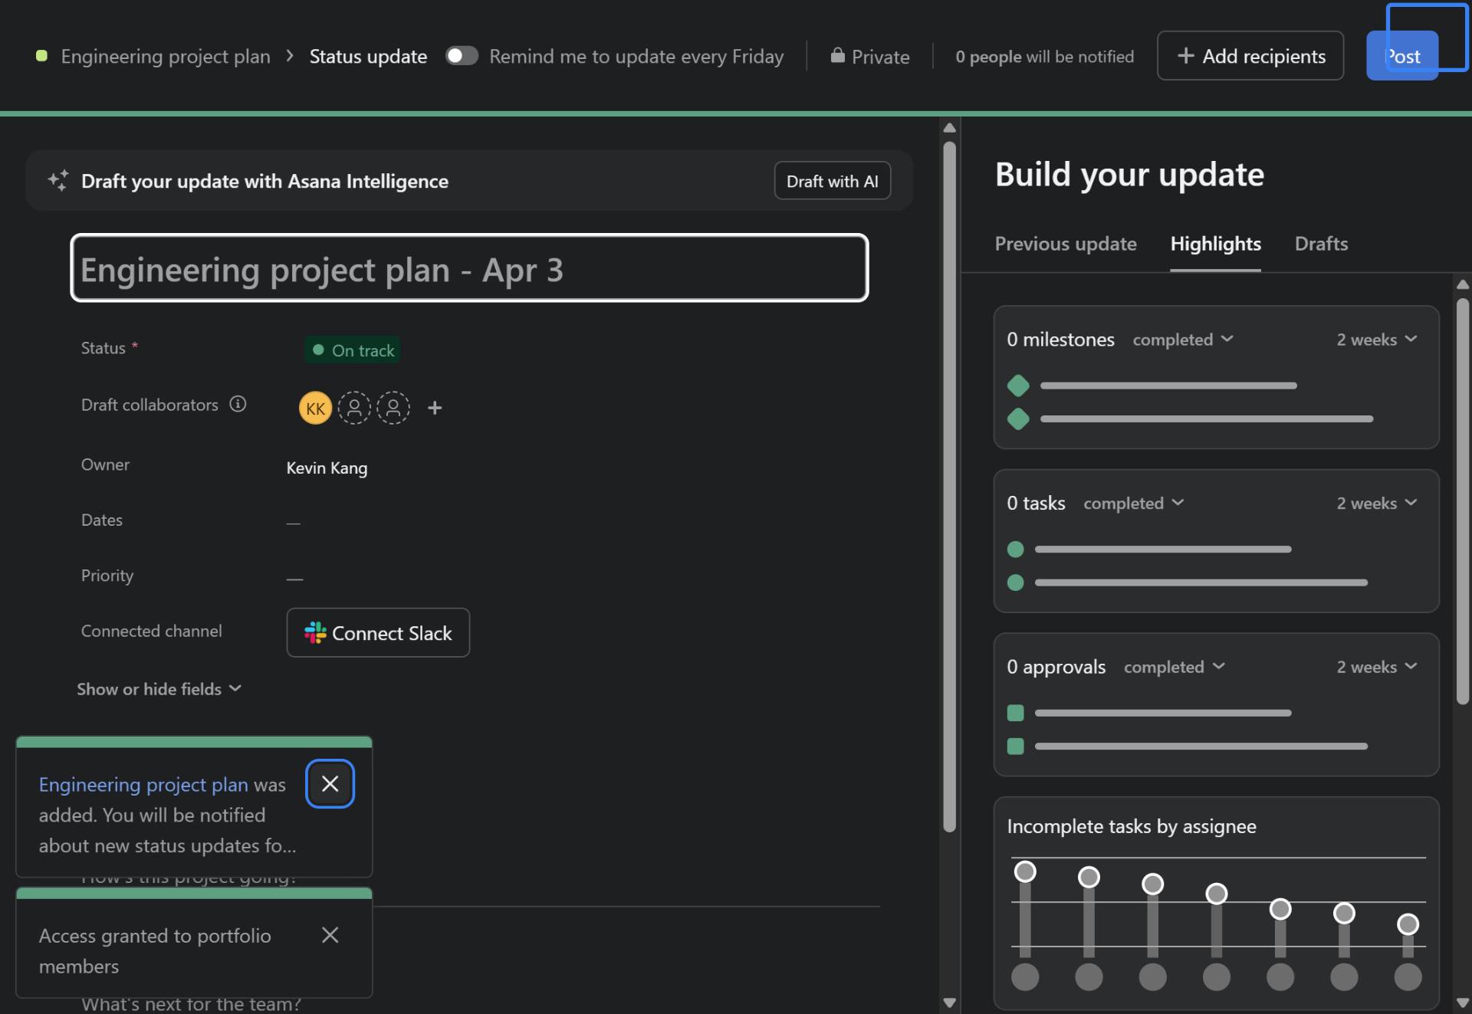Screen dimensions: 1472x1014
Task: Click the Highlights panel scroll-up arrow
Action: 1462,284
